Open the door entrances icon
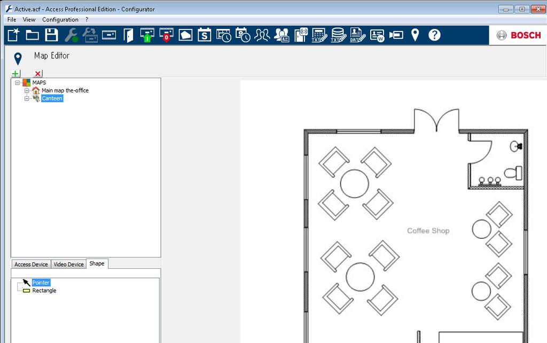The height and width of the screenshot is (343, 547). [x=128, y=35]
